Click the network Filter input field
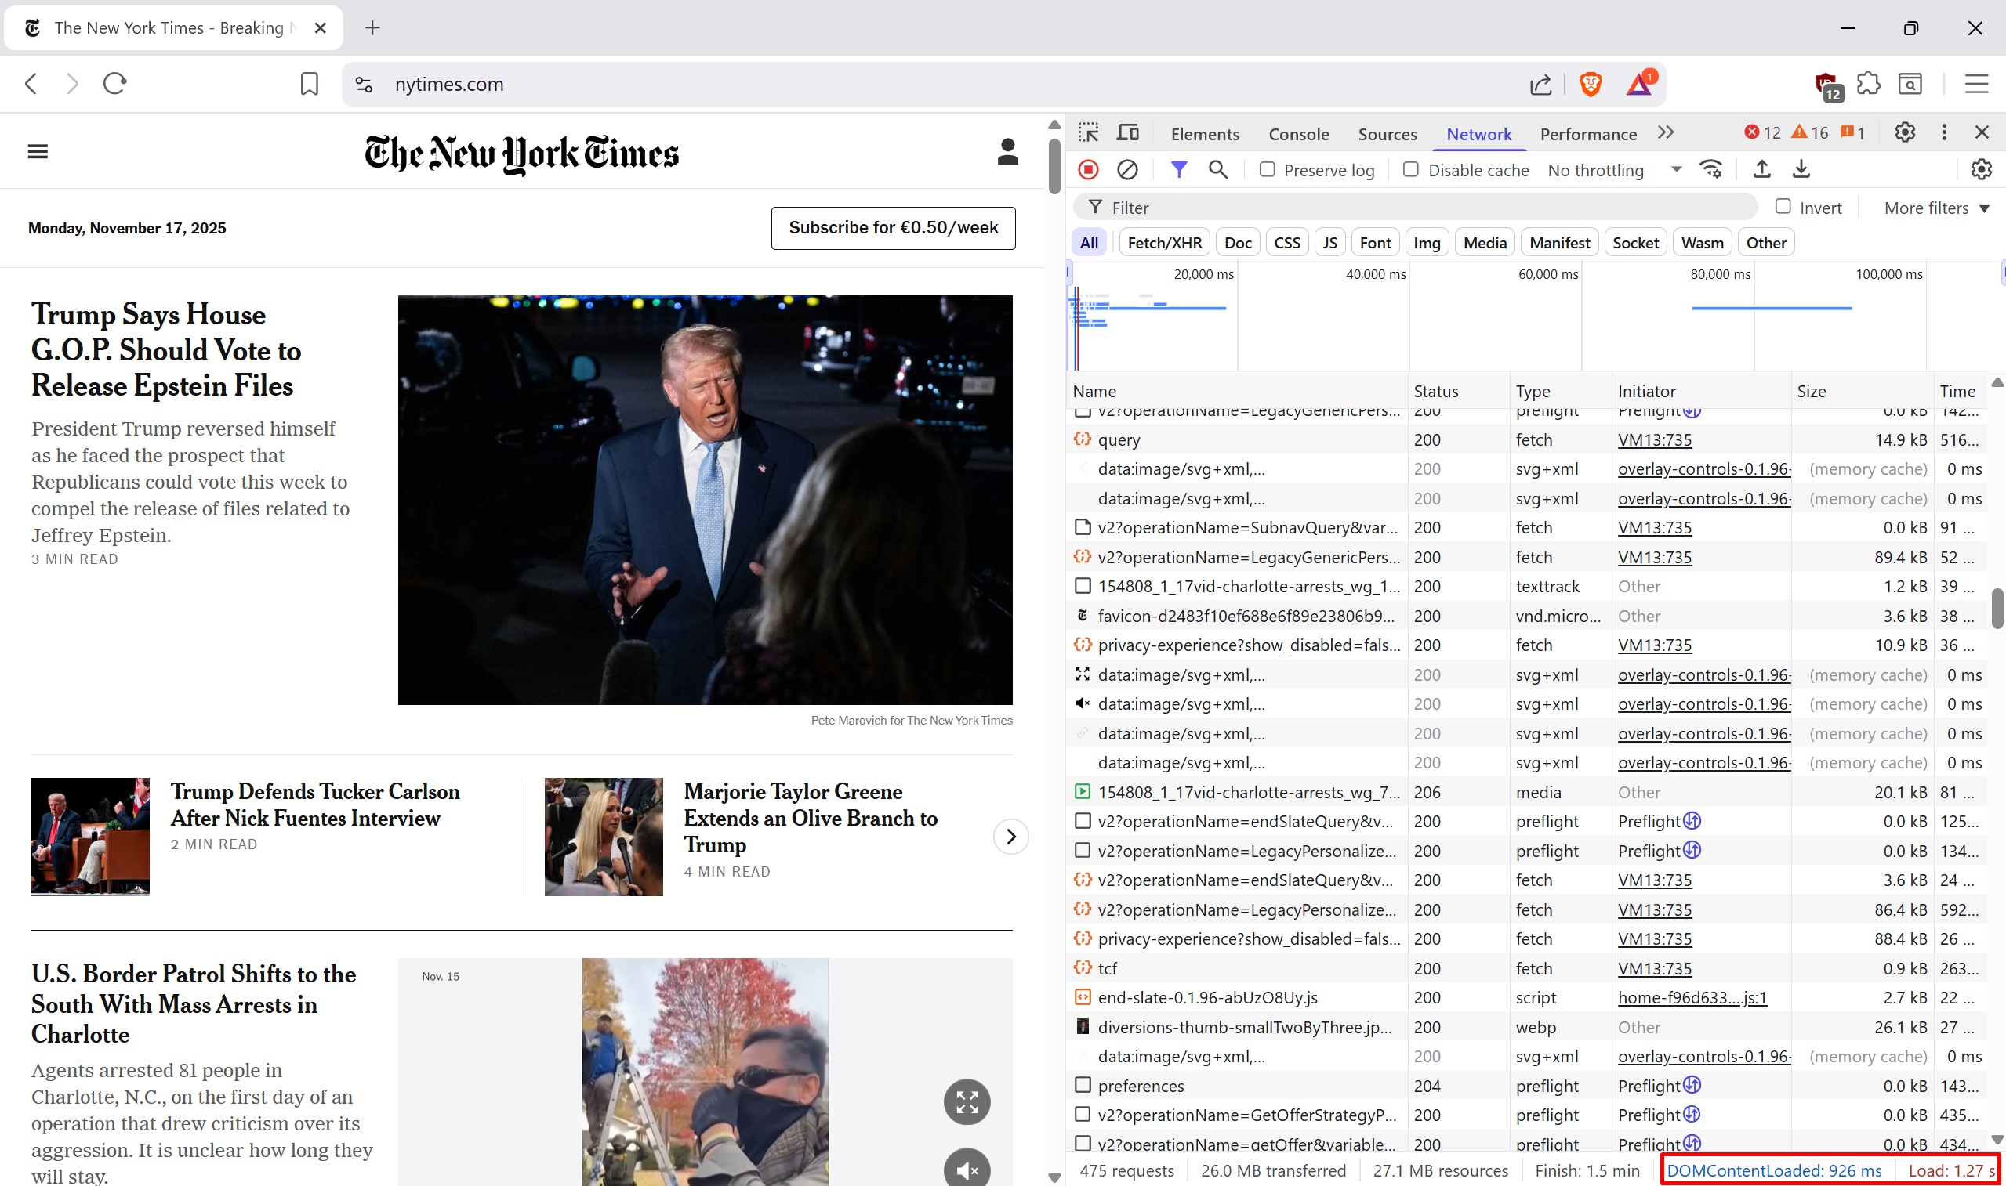The width and height of the screenshot is (2006, 1186). pyautogui.click(x=1415, y=208)
